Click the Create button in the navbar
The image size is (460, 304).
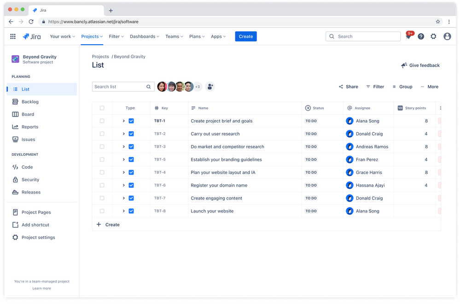click(245, 36)
